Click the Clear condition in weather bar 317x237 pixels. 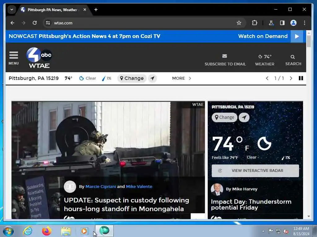(88, 78)
